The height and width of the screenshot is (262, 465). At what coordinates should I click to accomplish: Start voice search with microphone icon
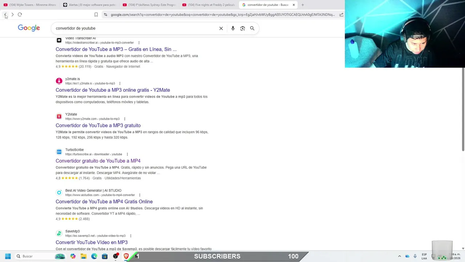coord(233,28)
